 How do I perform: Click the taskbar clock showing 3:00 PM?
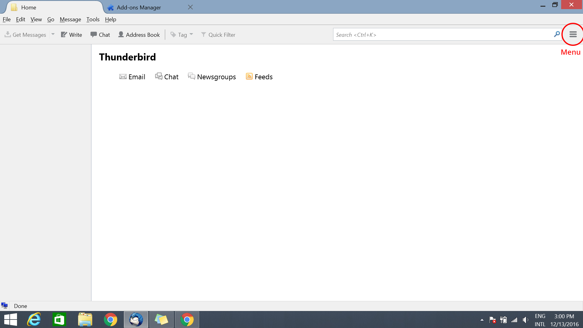(564, 320)
